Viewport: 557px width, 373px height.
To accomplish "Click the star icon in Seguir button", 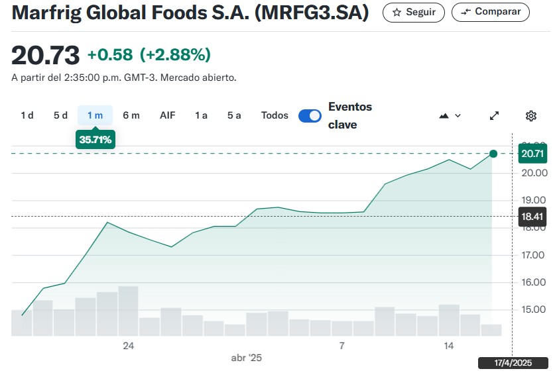I will pyautogui.click(x=397, y=12).
